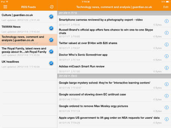Tap the clock in the status bar
The height and width of the screenshot is (128, 171).
pos(85,2)
